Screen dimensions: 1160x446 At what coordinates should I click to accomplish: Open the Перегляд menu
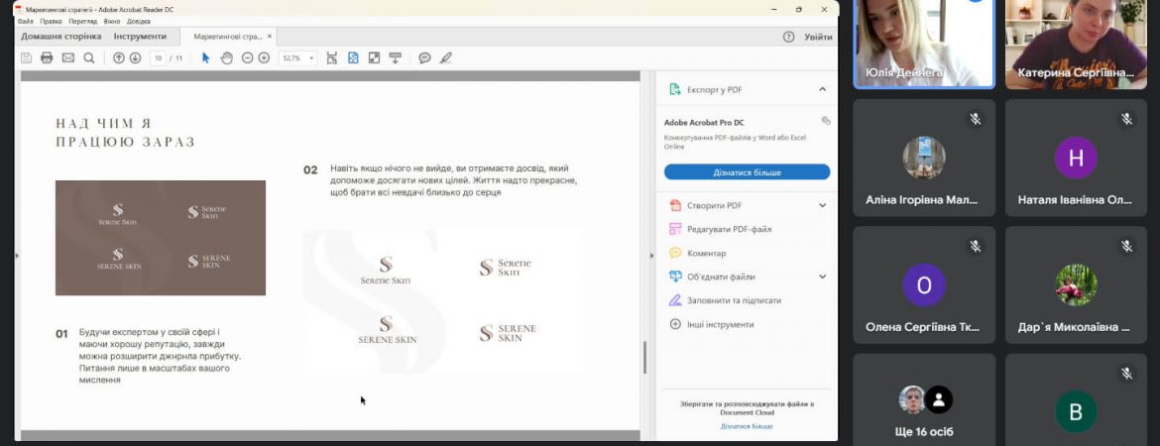coord(83,22)
